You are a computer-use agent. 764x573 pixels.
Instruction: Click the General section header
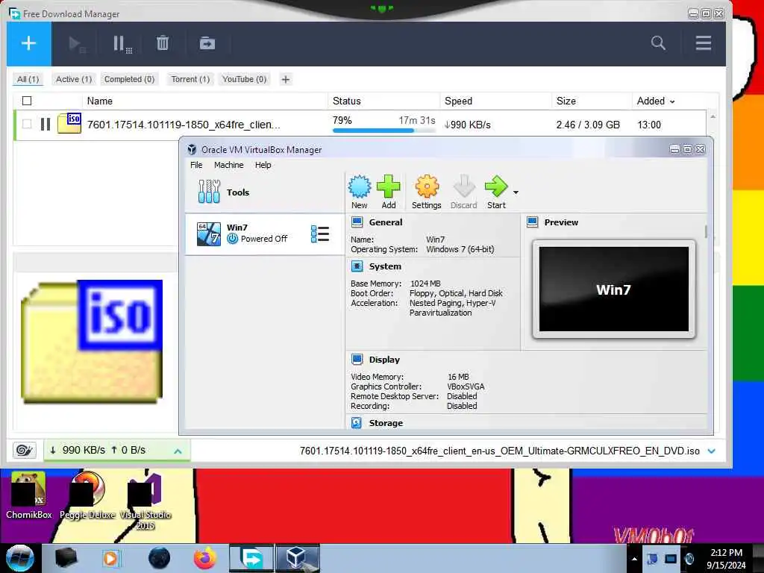(386, 222)
